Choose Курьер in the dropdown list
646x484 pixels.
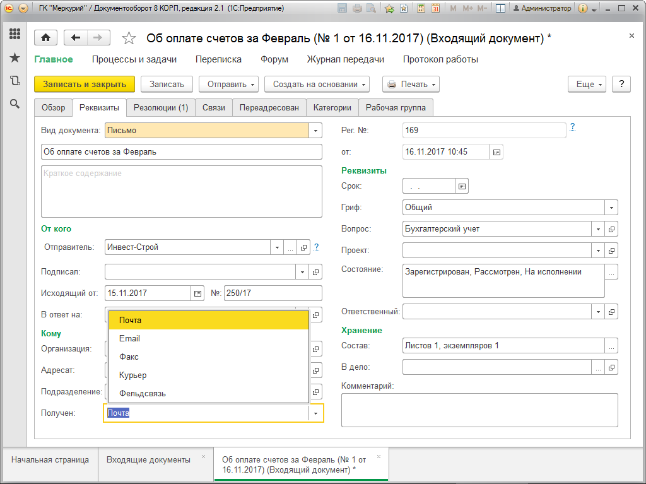pyautogui.click(x=208, y=375)
